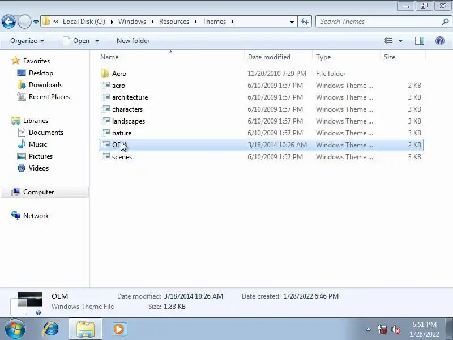Expand the Local Disk (C:) breadcrumb arrow
Screen dimensions: 453x340
(x=112, y=22)
